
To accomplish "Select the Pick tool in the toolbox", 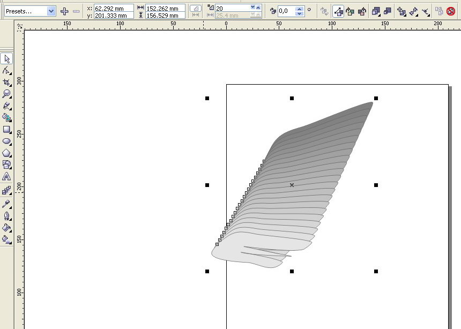I will (7, 58).
